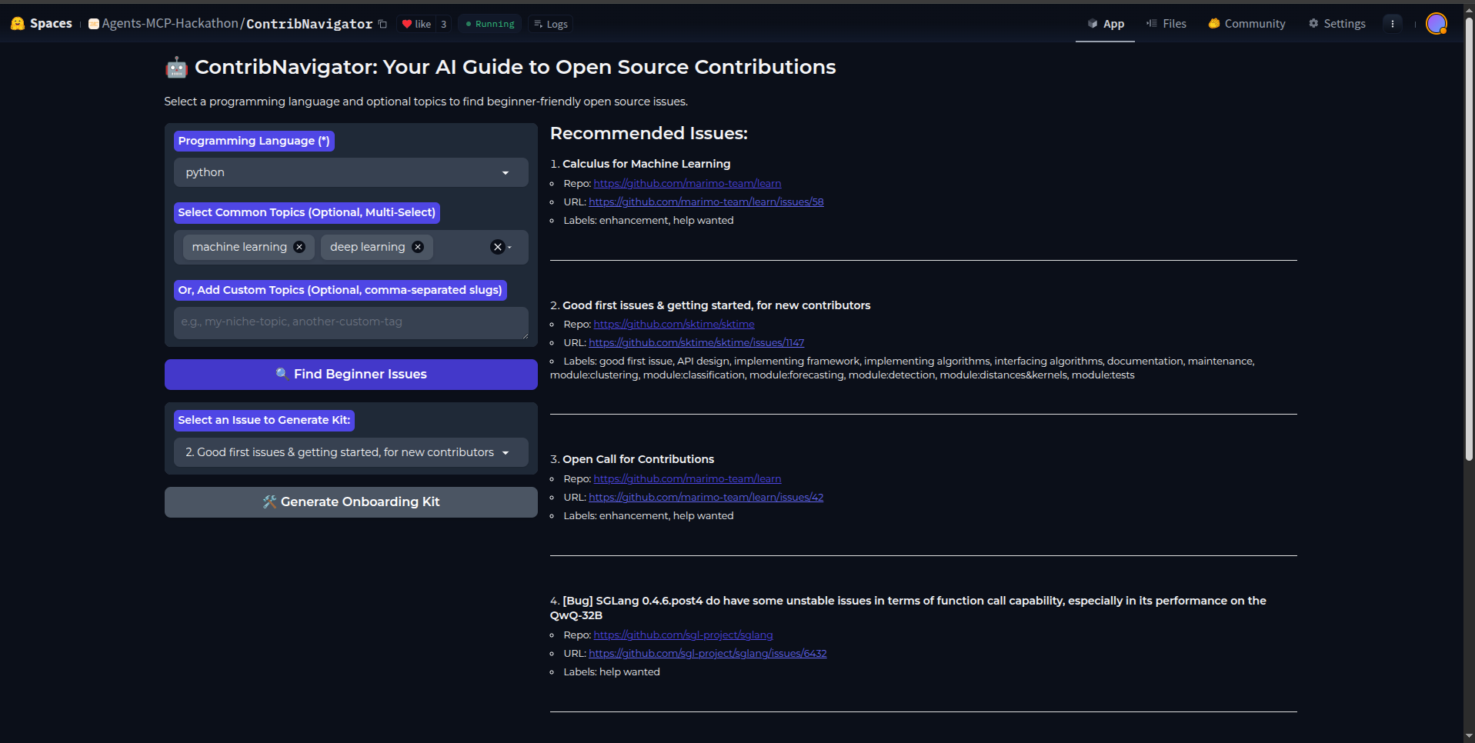Open the three-dot more options menu

[1393, 24]
